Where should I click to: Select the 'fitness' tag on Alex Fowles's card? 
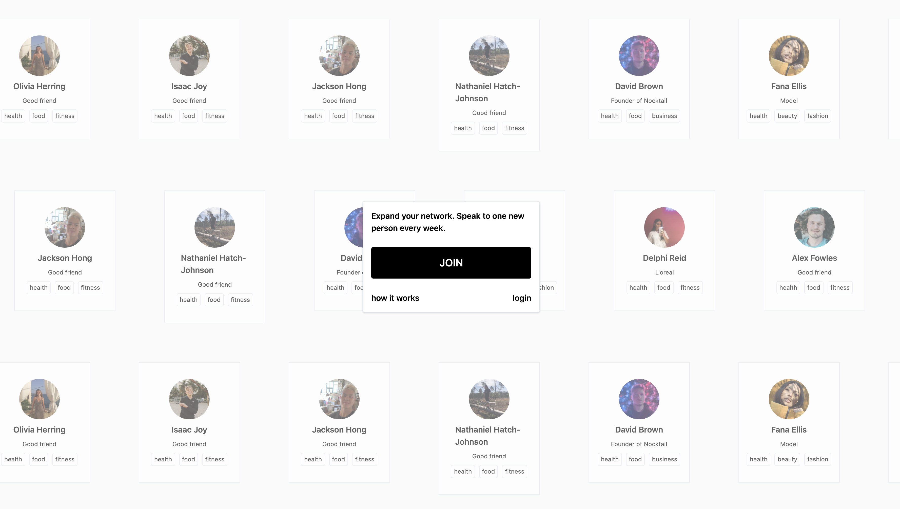point(840,287)
